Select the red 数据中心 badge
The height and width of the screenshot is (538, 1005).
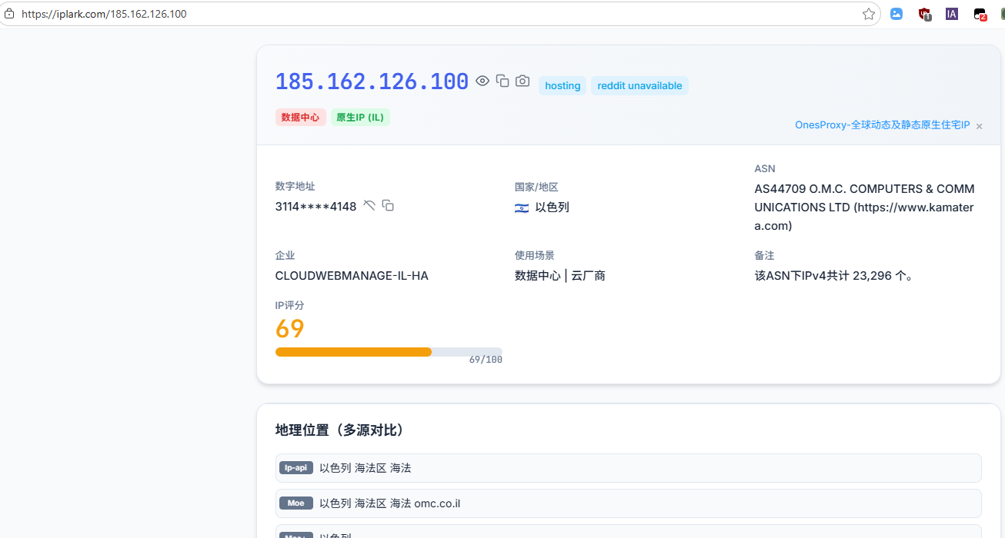[300, 118]
